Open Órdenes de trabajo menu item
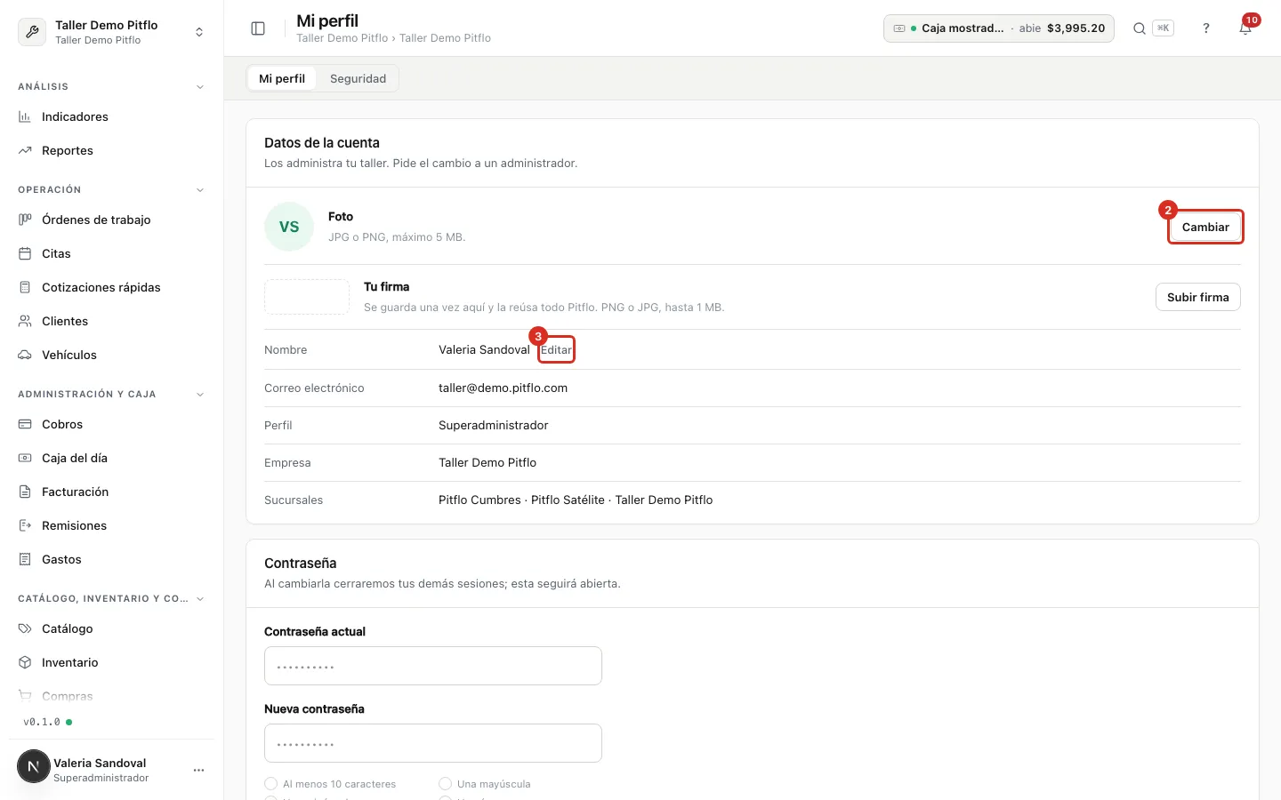 [x=112, y=220]
